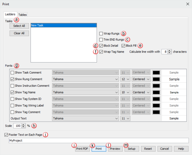
Task: Toggle the Show Tag Comment checkbox
Action: tap(12, 112)
